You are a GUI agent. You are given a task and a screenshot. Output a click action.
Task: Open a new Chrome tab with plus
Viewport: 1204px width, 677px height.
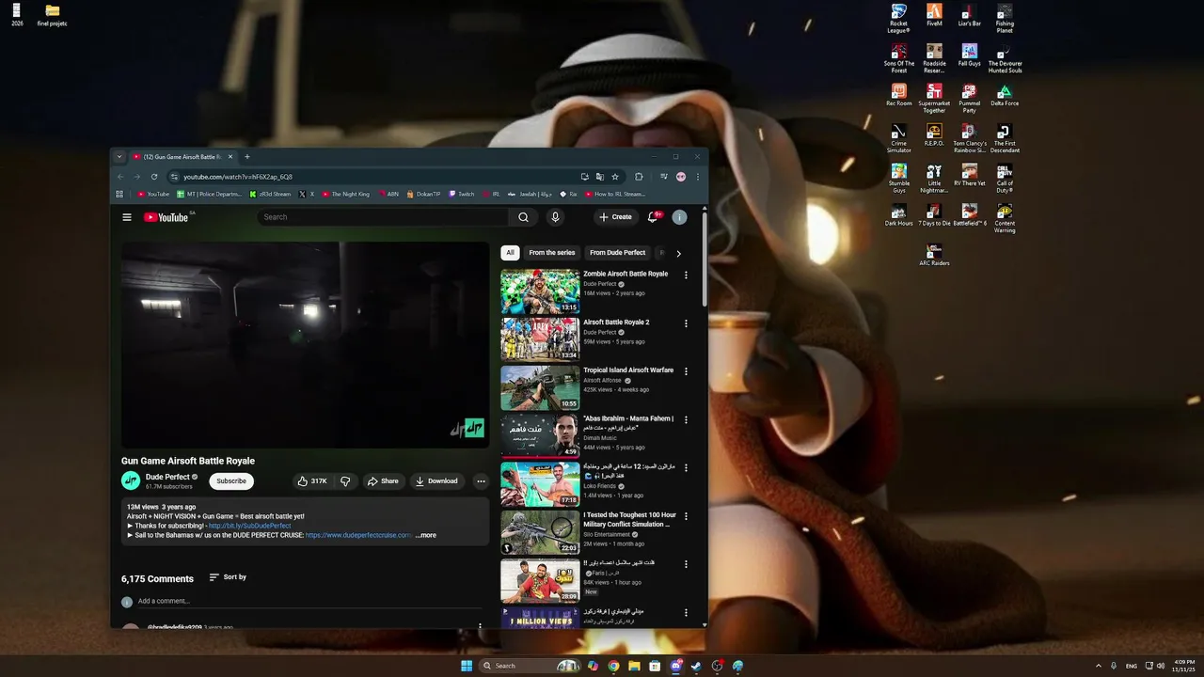click(x=247, y=157)
